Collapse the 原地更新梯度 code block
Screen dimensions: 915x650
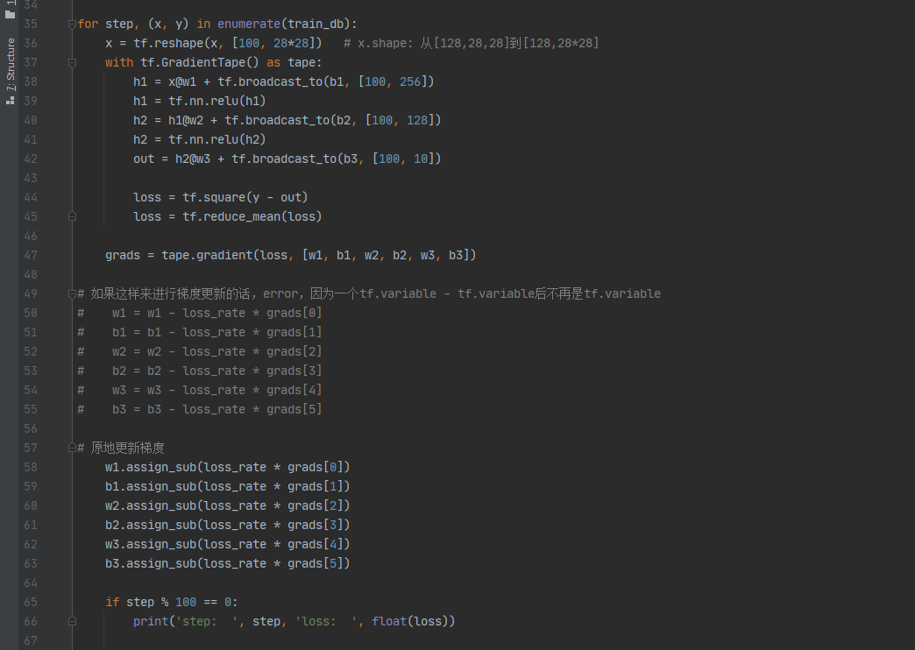tap(73, 448)
